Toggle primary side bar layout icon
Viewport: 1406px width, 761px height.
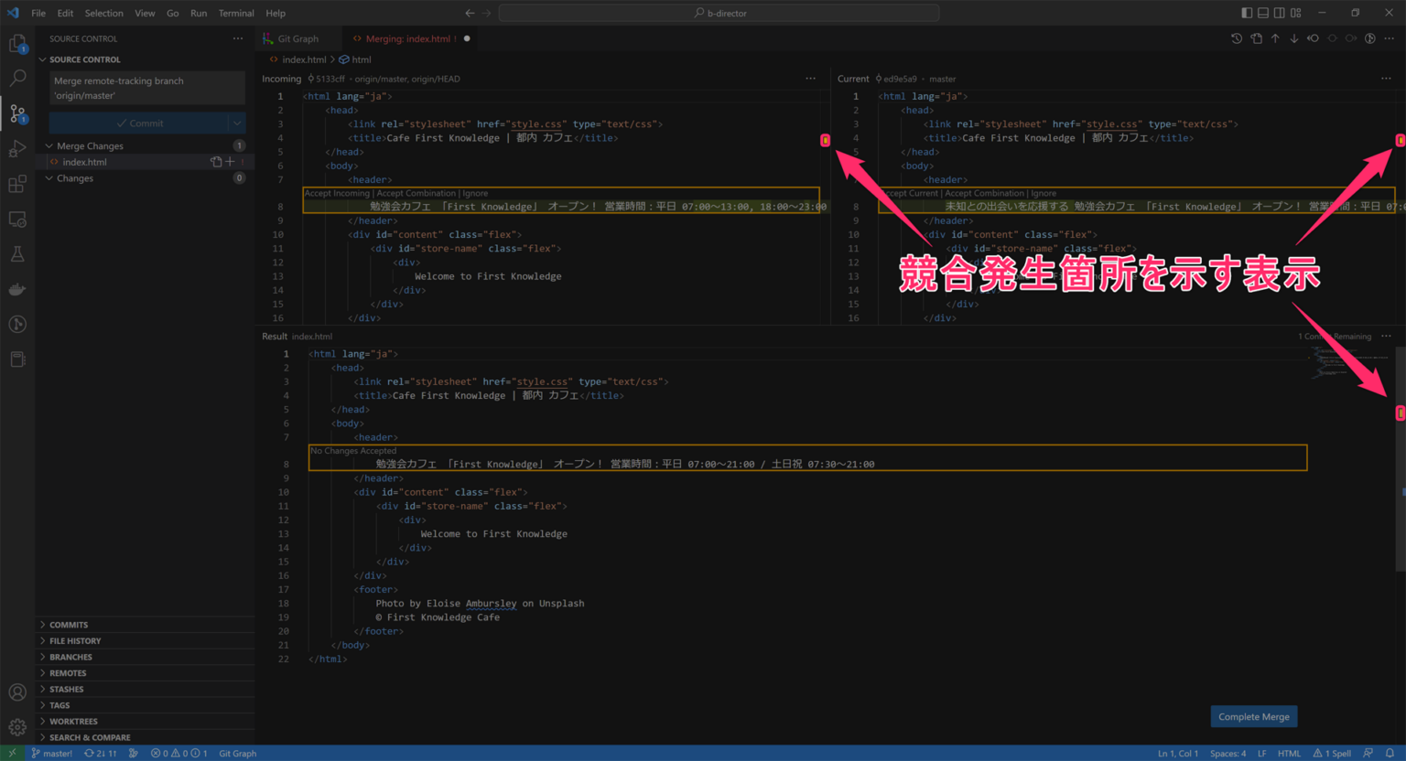click(1247, 13)
